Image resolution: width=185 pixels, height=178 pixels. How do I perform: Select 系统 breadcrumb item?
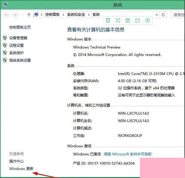point(96,15)
